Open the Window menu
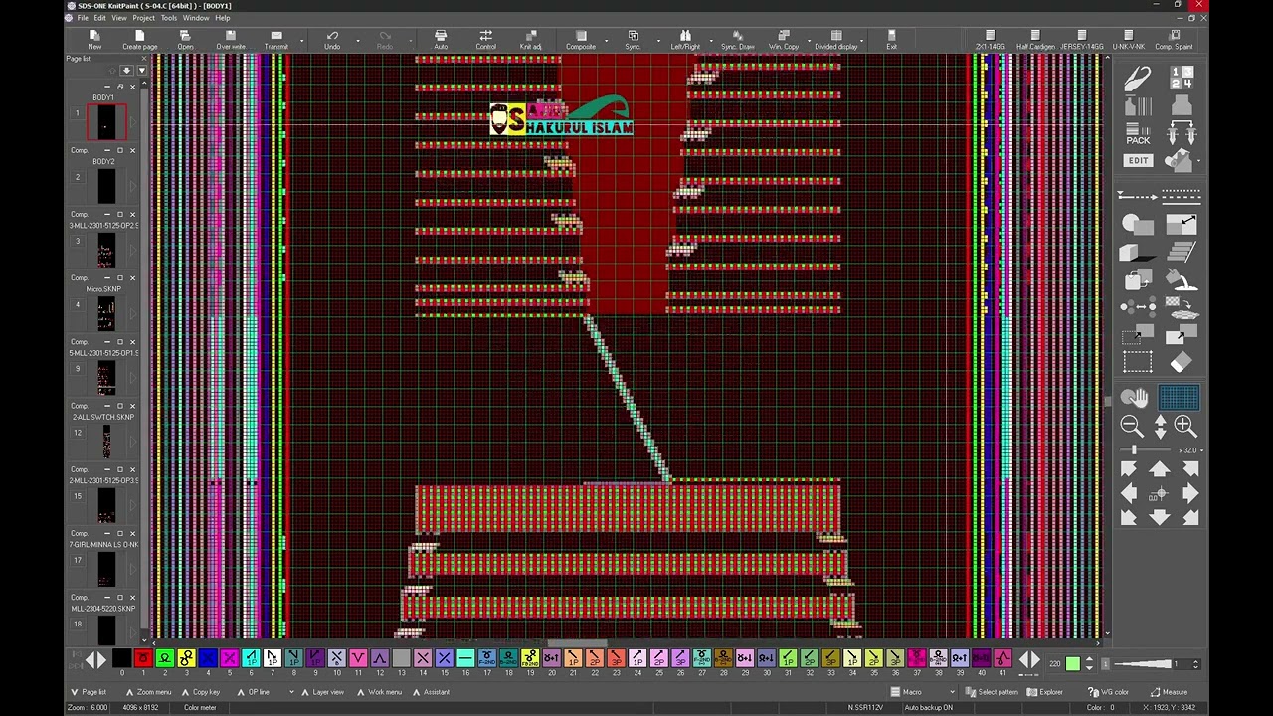Screen dimensions: 1273x716 196,18
